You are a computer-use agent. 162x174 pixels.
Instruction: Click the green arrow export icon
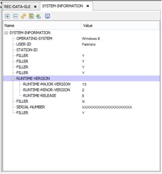(38, 16)
